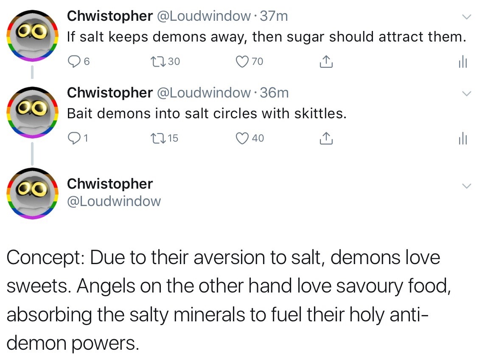Like the skittles bait tweet
This screenshot has height=354, width=482.
tap(241, 138)
